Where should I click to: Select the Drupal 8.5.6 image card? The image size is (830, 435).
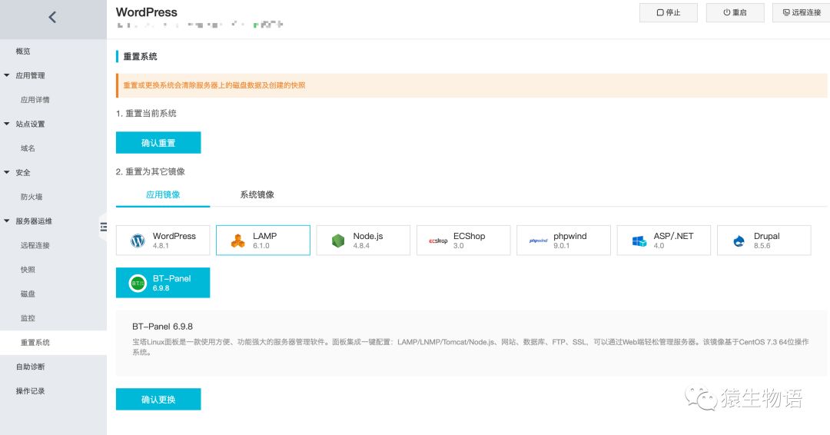[764, 241]
